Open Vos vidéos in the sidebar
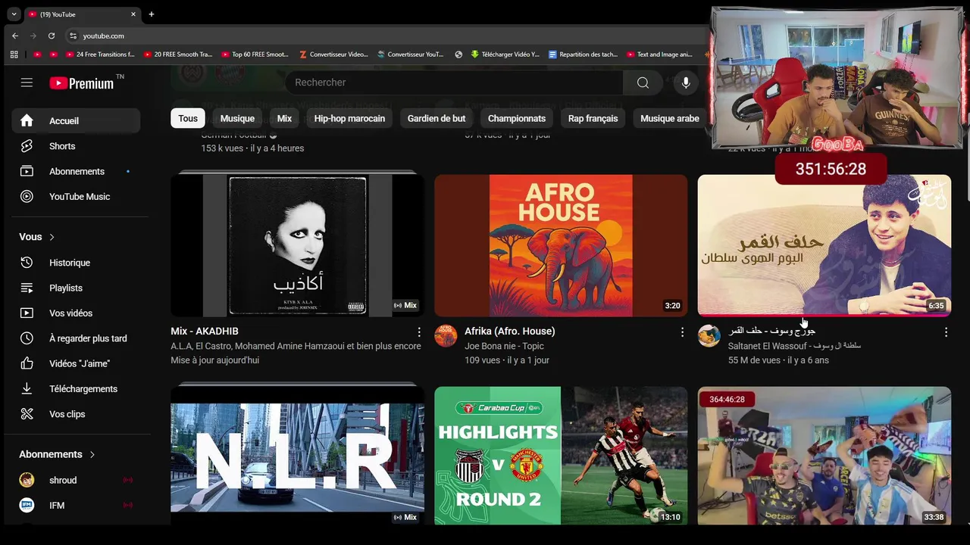 [76, 313]
